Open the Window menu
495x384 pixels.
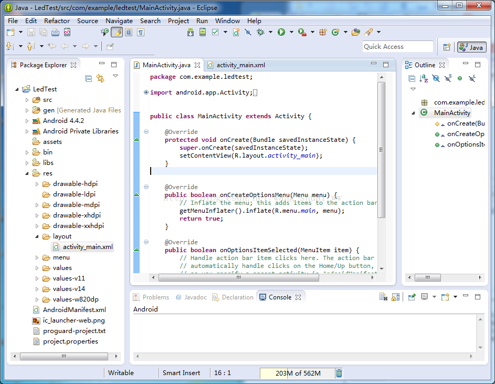pos(228,21)
